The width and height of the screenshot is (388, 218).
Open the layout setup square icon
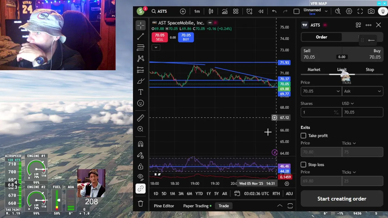pos(296,11)
